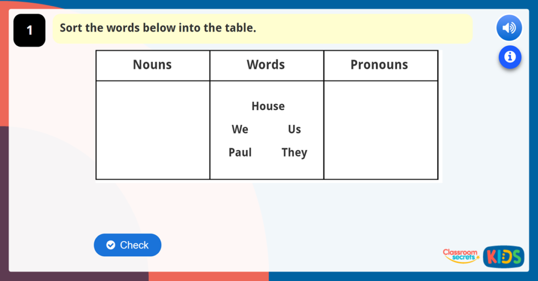Click the empty cell under Pronouns

[380, 130]
